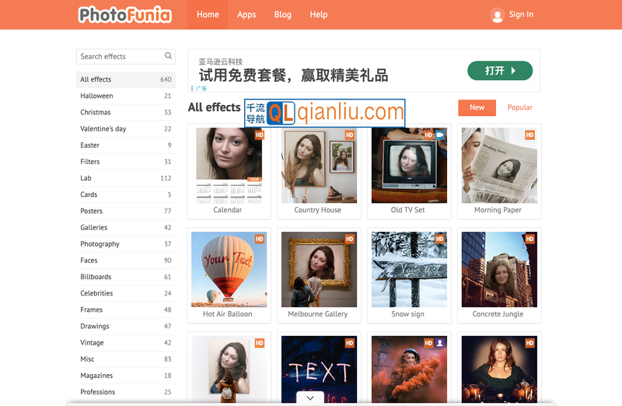Click the PhotoFunia logo

pos(125,15)
